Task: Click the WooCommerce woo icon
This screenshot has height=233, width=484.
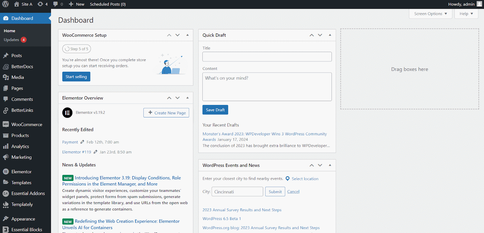Action: [x=6, y=124]
